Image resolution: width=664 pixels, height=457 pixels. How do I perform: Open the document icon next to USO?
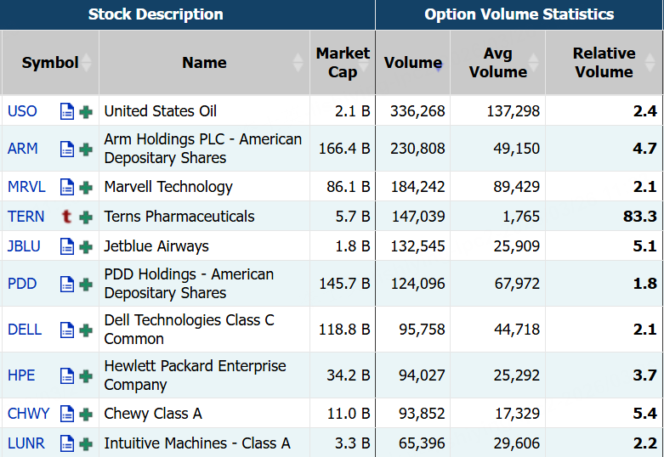67,111
